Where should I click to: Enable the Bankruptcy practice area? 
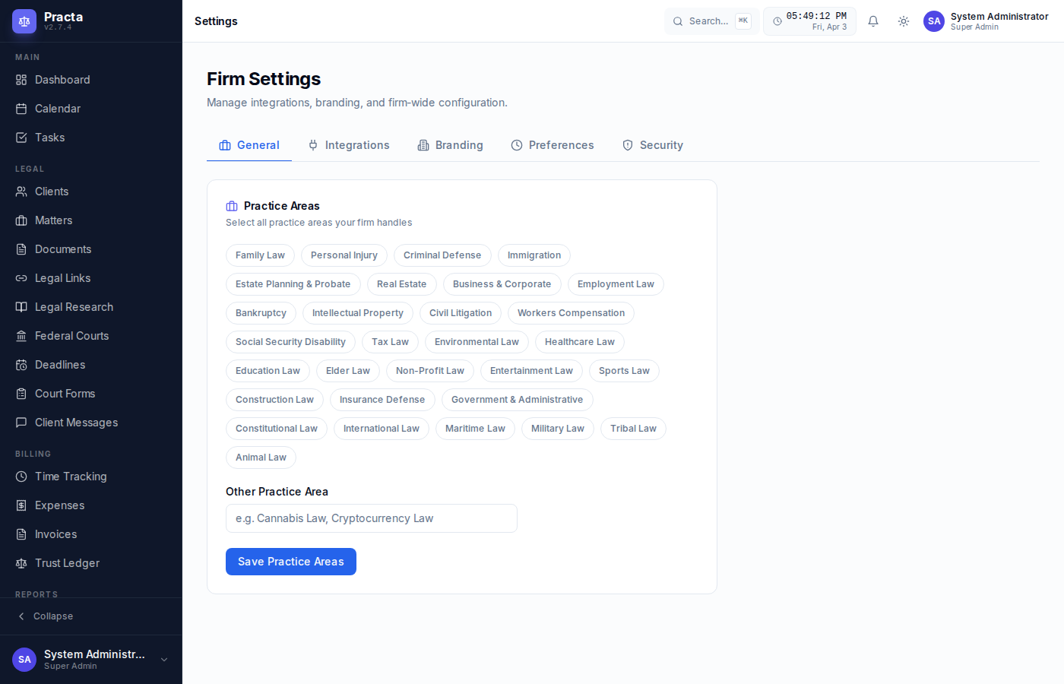click(x=261, y=313)
